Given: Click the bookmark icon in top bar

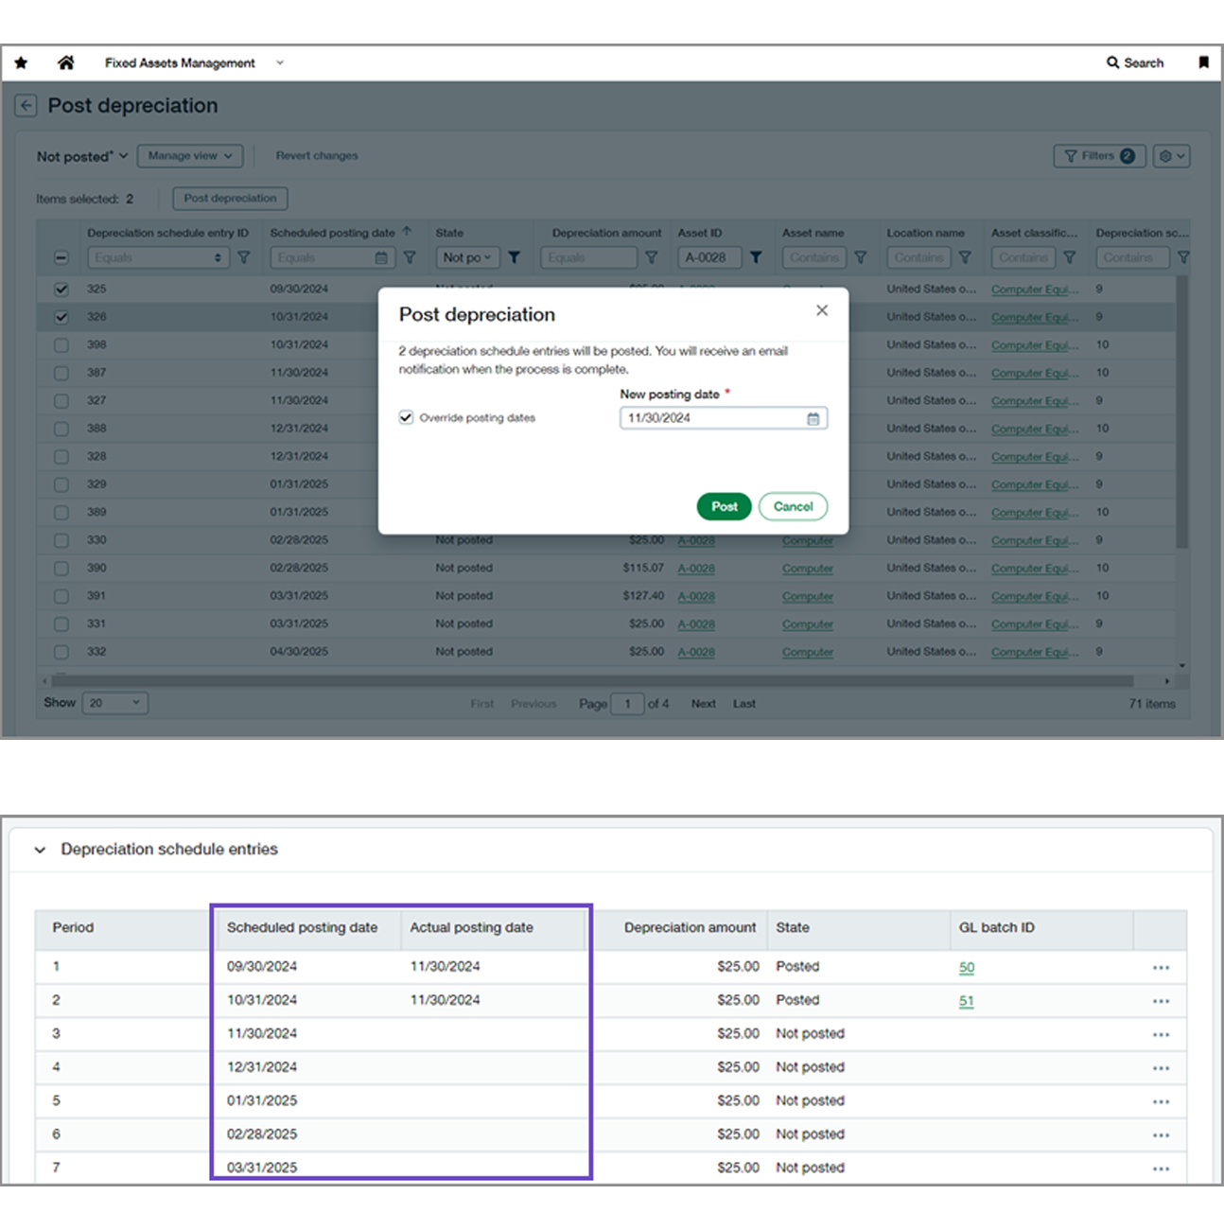Looking at the screenshot, I should 1203,63.
